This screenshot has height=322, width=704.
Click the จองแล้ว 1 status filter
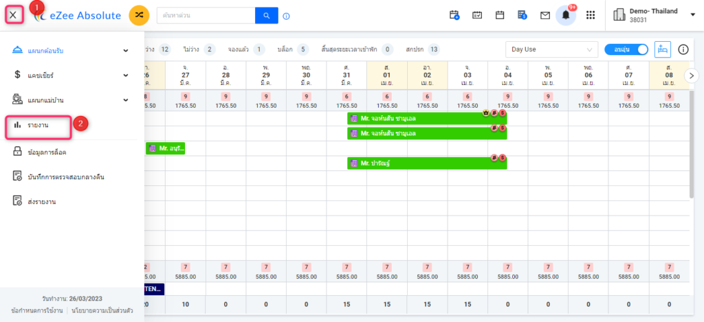(x=247, y=49)
